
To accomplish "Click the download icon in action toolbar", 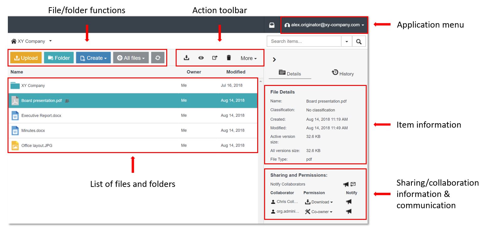I will coord(186,58).
